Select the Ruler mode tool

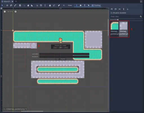tap(32, 5)
